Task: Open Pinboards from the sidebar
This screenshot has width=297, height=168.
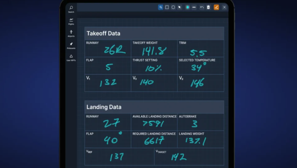Action: tap(71, 46)
